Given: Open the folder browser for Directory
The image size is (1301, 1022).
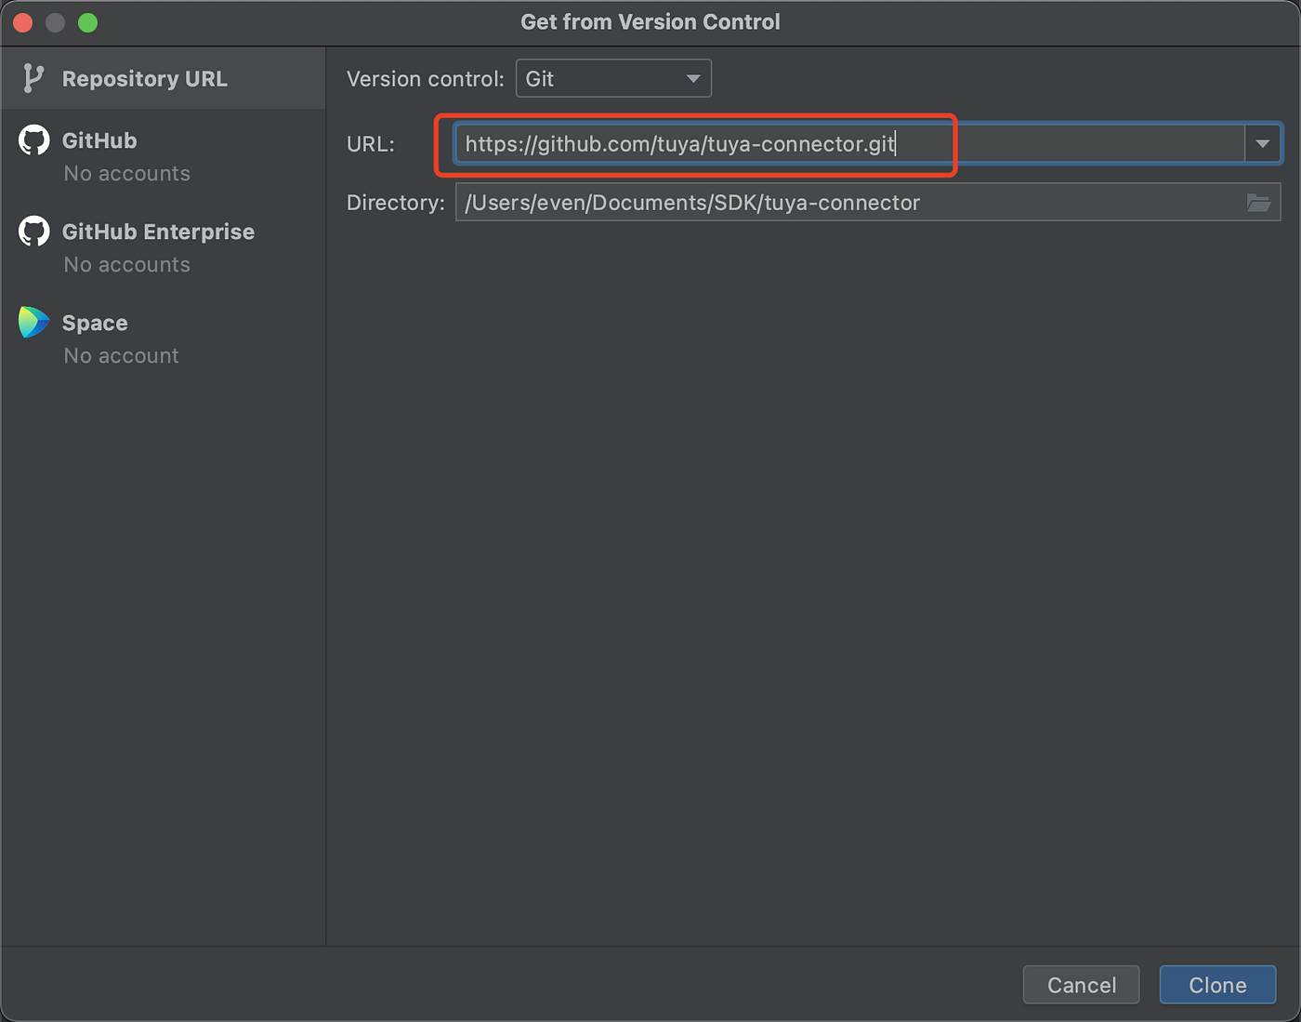Looking at the screenshot, I should click(1259, 203).
